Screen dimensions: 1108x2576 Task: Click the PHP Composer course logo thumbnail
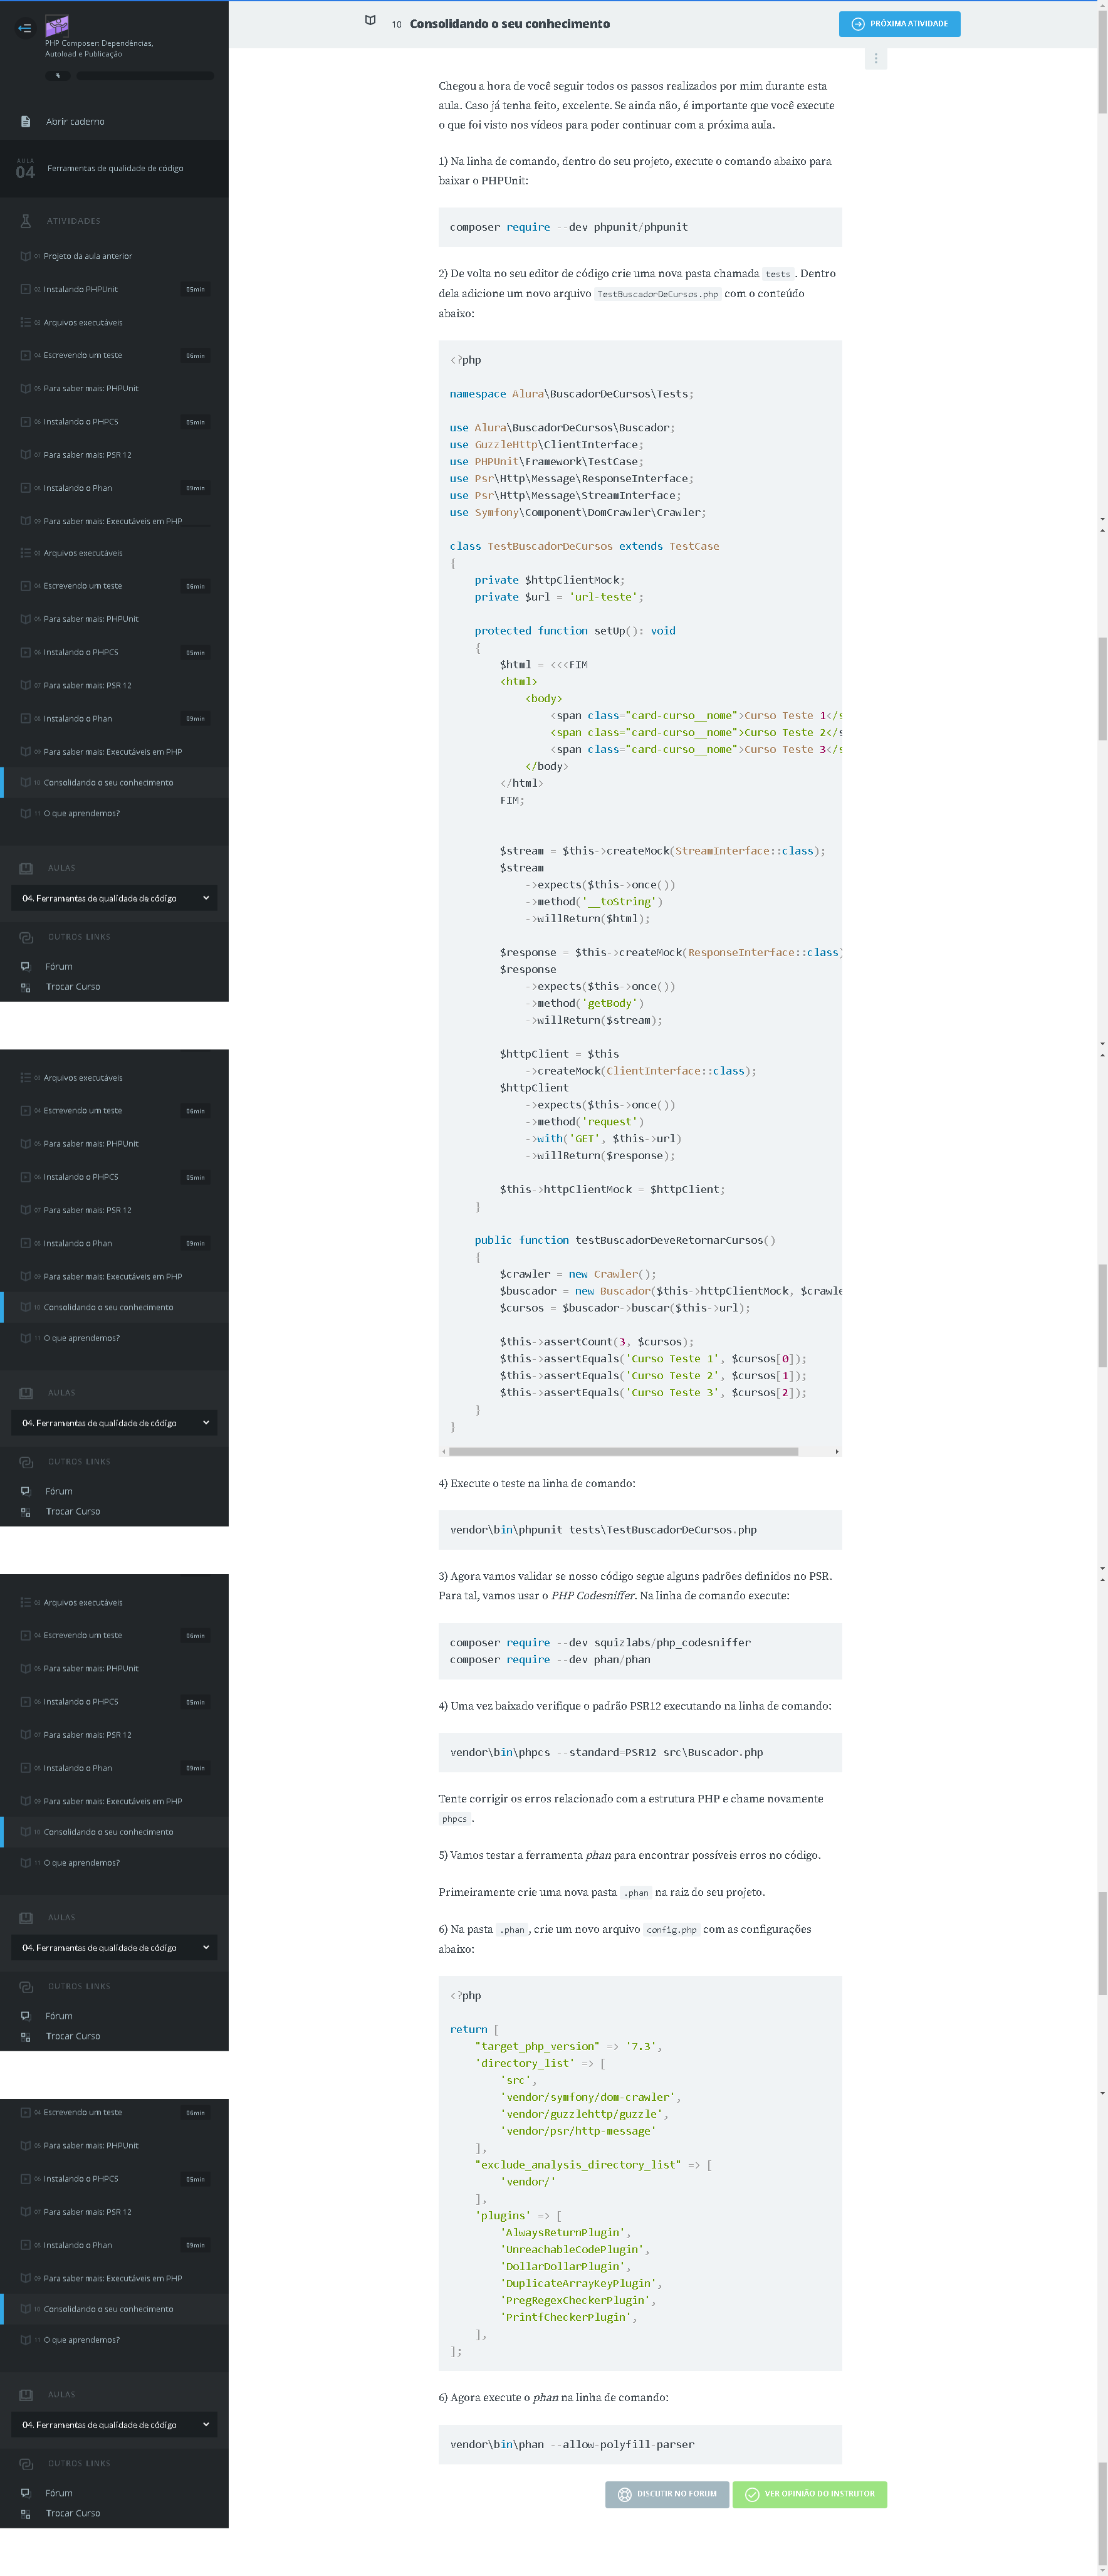point(57,25)
